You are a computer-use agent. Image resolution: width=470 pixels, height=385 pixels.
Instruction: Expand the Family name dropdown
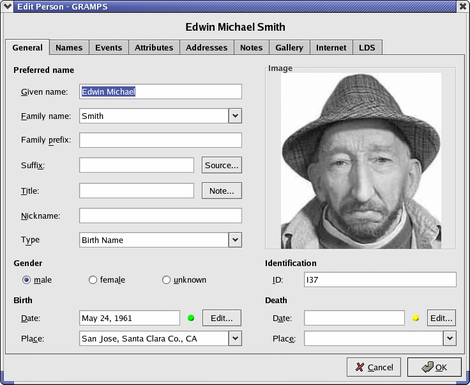(235, 116)
